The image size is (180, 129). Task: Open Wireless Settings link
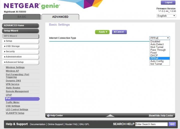[15, 67]
